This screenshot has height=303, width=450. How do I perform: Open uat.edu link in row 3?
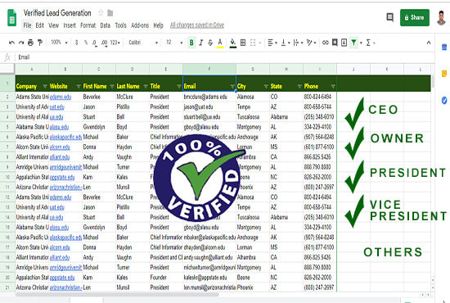tap(56, 106)
